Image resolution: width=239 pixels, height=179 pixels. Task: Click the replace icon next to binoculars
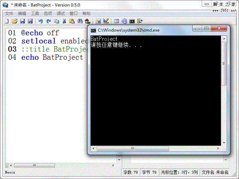[x=88, y=21]
